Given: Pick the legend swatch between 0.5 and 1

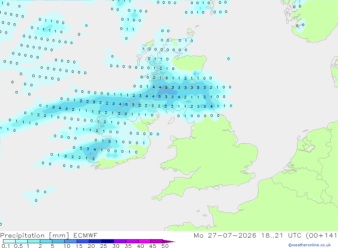Looking at the screenshot, I should pos(21,241).
